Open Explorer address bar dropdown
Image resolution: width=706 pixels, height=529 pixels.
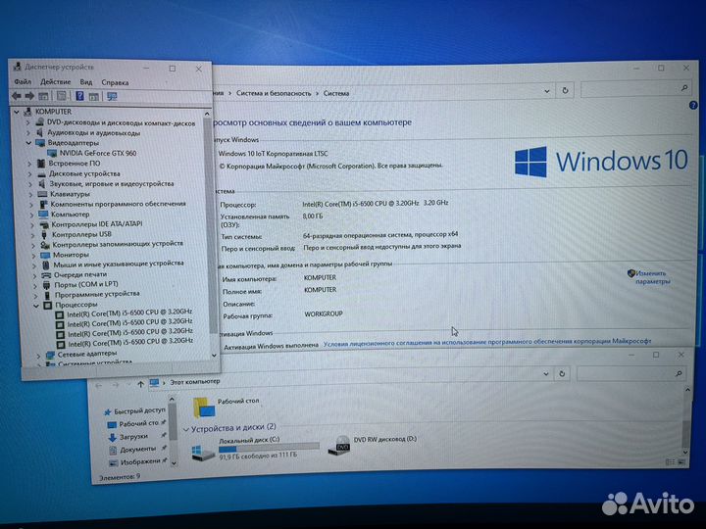tap(546, 374)
